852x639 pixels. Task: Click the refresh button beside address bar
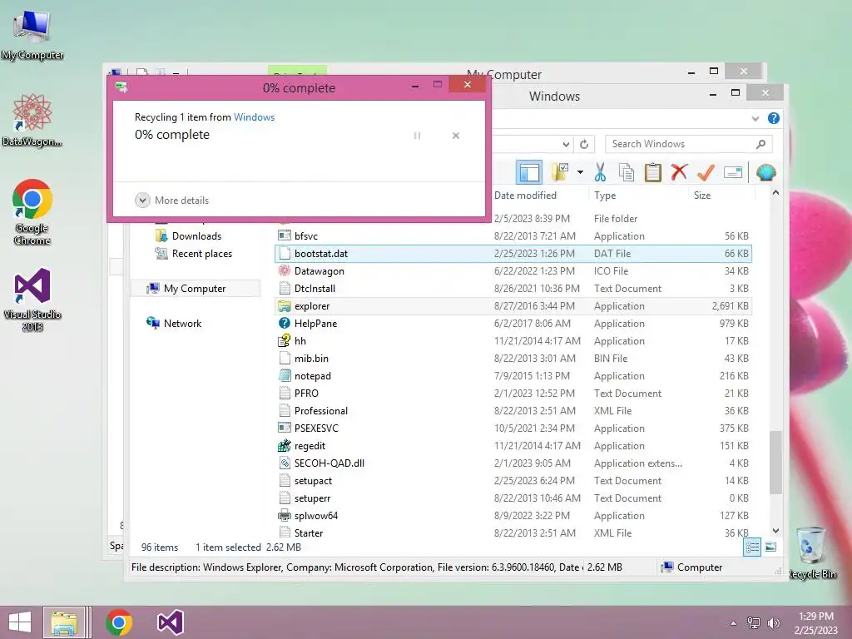[584, 144]
